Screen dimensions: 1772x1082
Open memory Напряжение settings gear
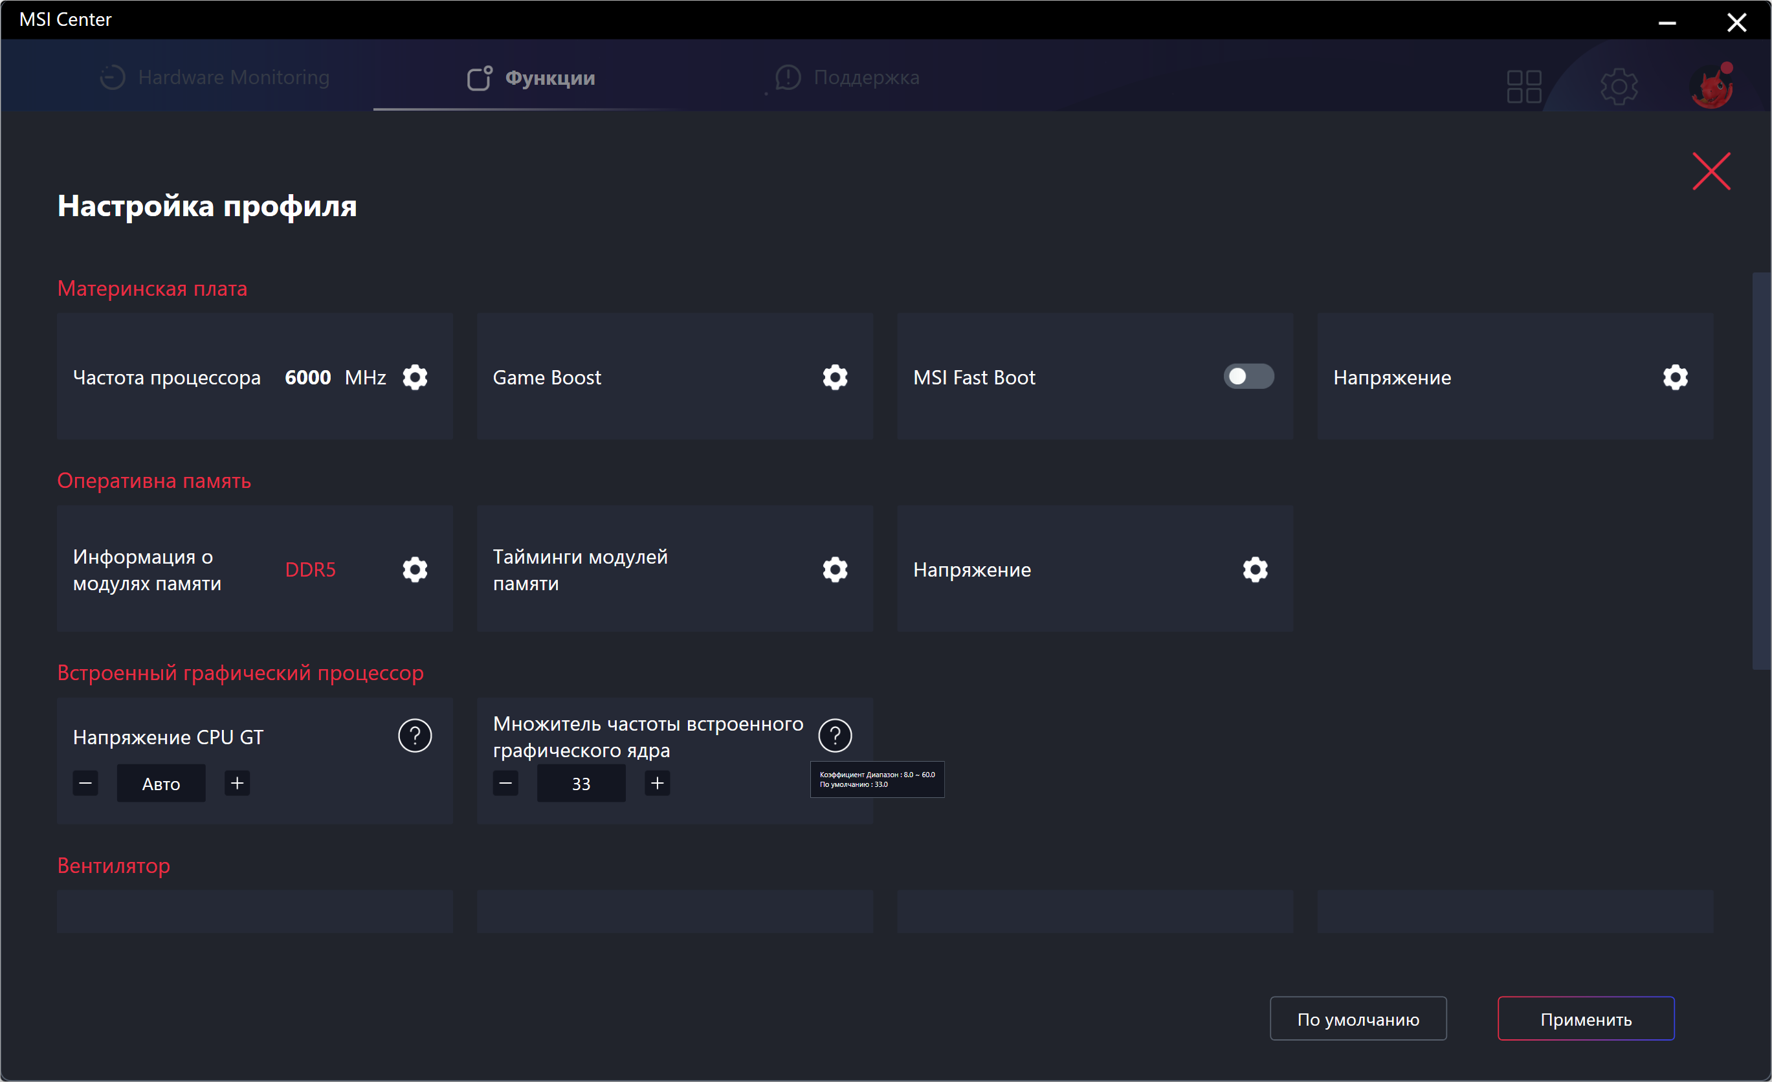pos(1255,569)
